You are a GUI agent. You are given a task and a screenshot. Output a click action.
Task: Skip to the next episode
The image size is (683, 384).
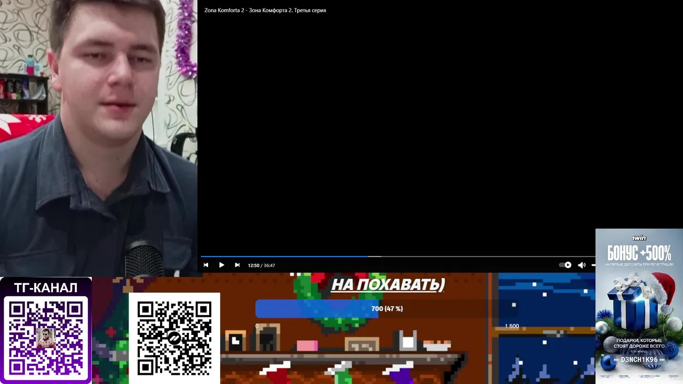(237, 265)
